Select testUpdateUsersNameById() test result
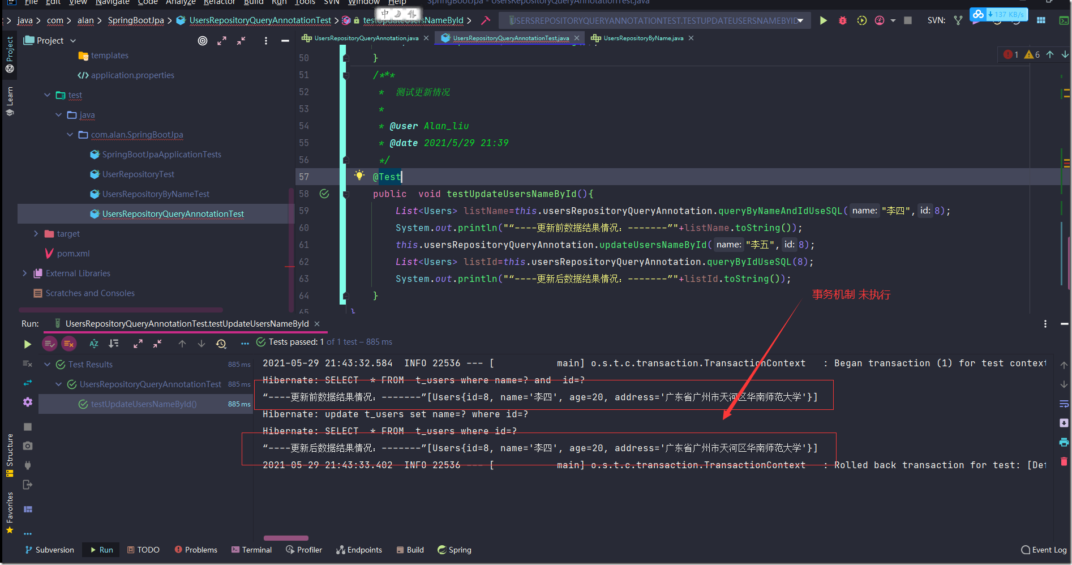The height and width of the screenshot is (565, 1072). [144, 404]
